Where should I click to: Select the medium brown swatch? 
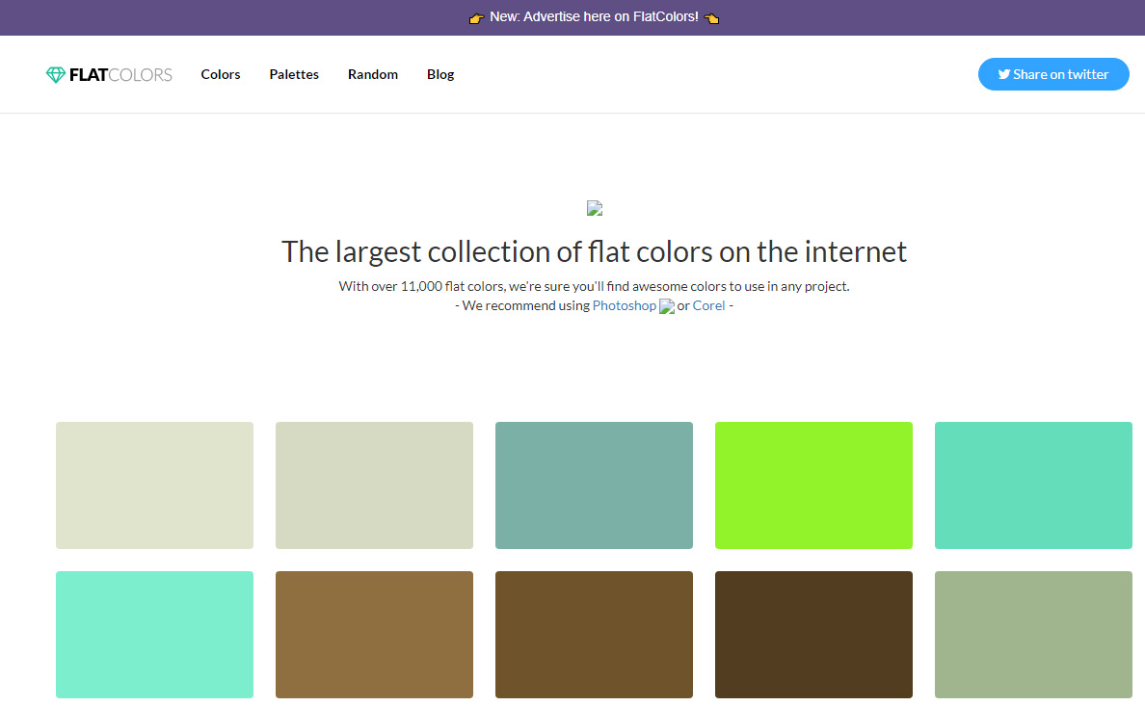(595, 635)
